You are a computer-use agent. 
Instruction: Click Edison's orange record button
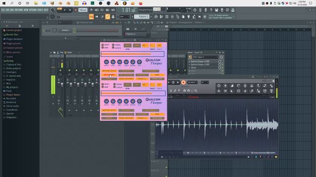[183, 82]
